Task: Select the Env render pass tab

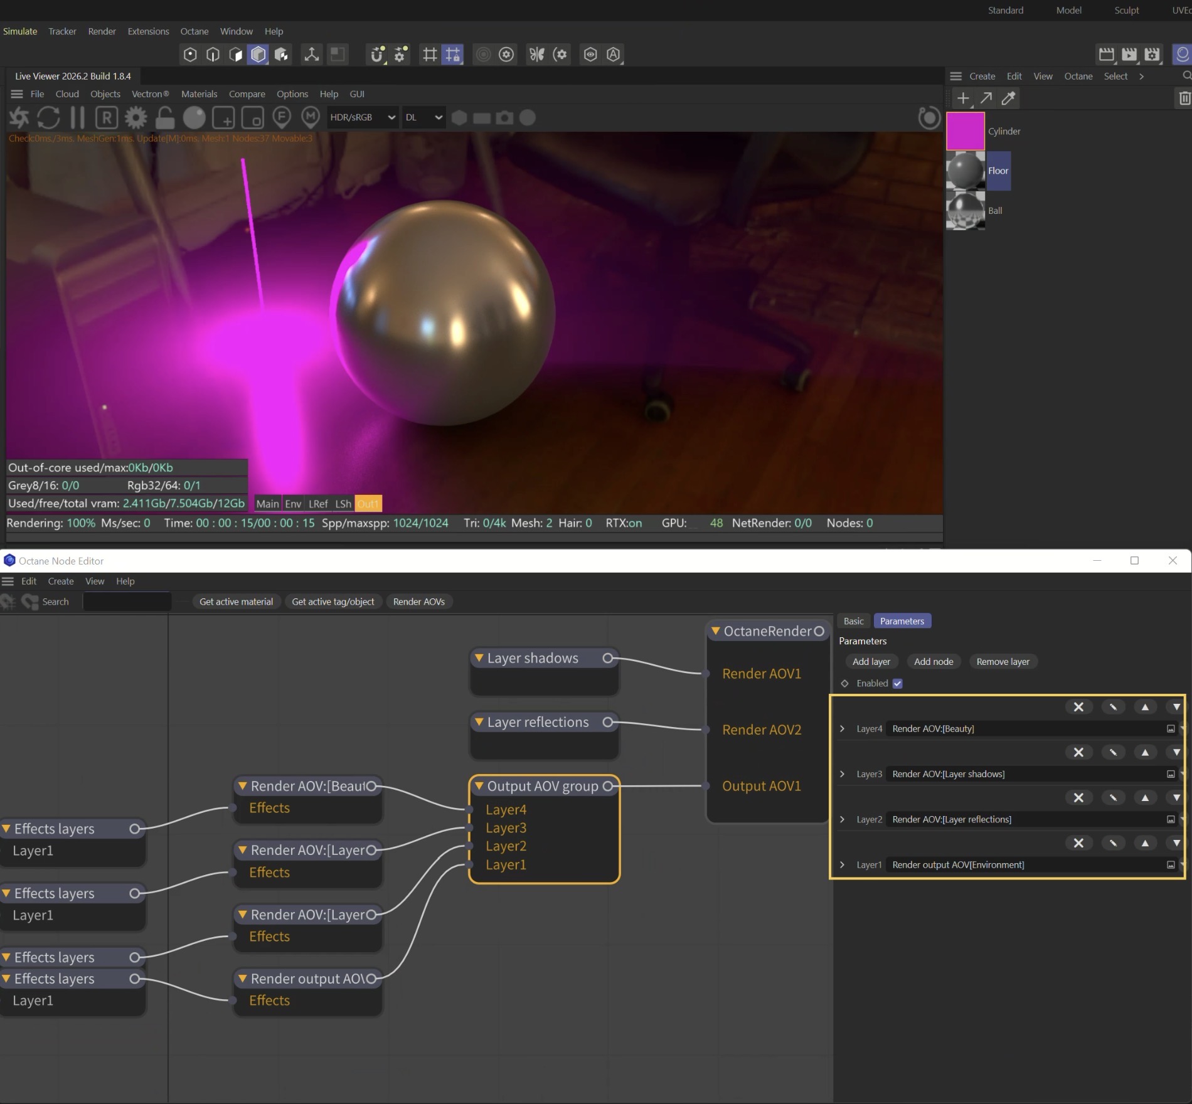Action: tap(292, 504)
